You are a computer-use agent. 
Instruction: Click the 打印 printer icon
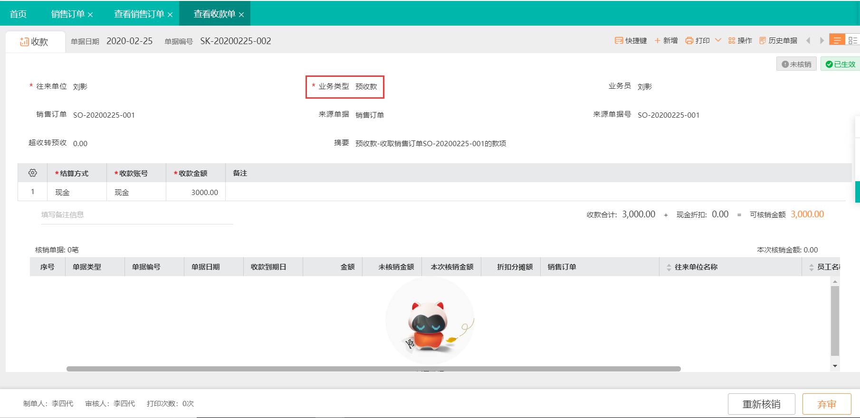pos(689,41)
